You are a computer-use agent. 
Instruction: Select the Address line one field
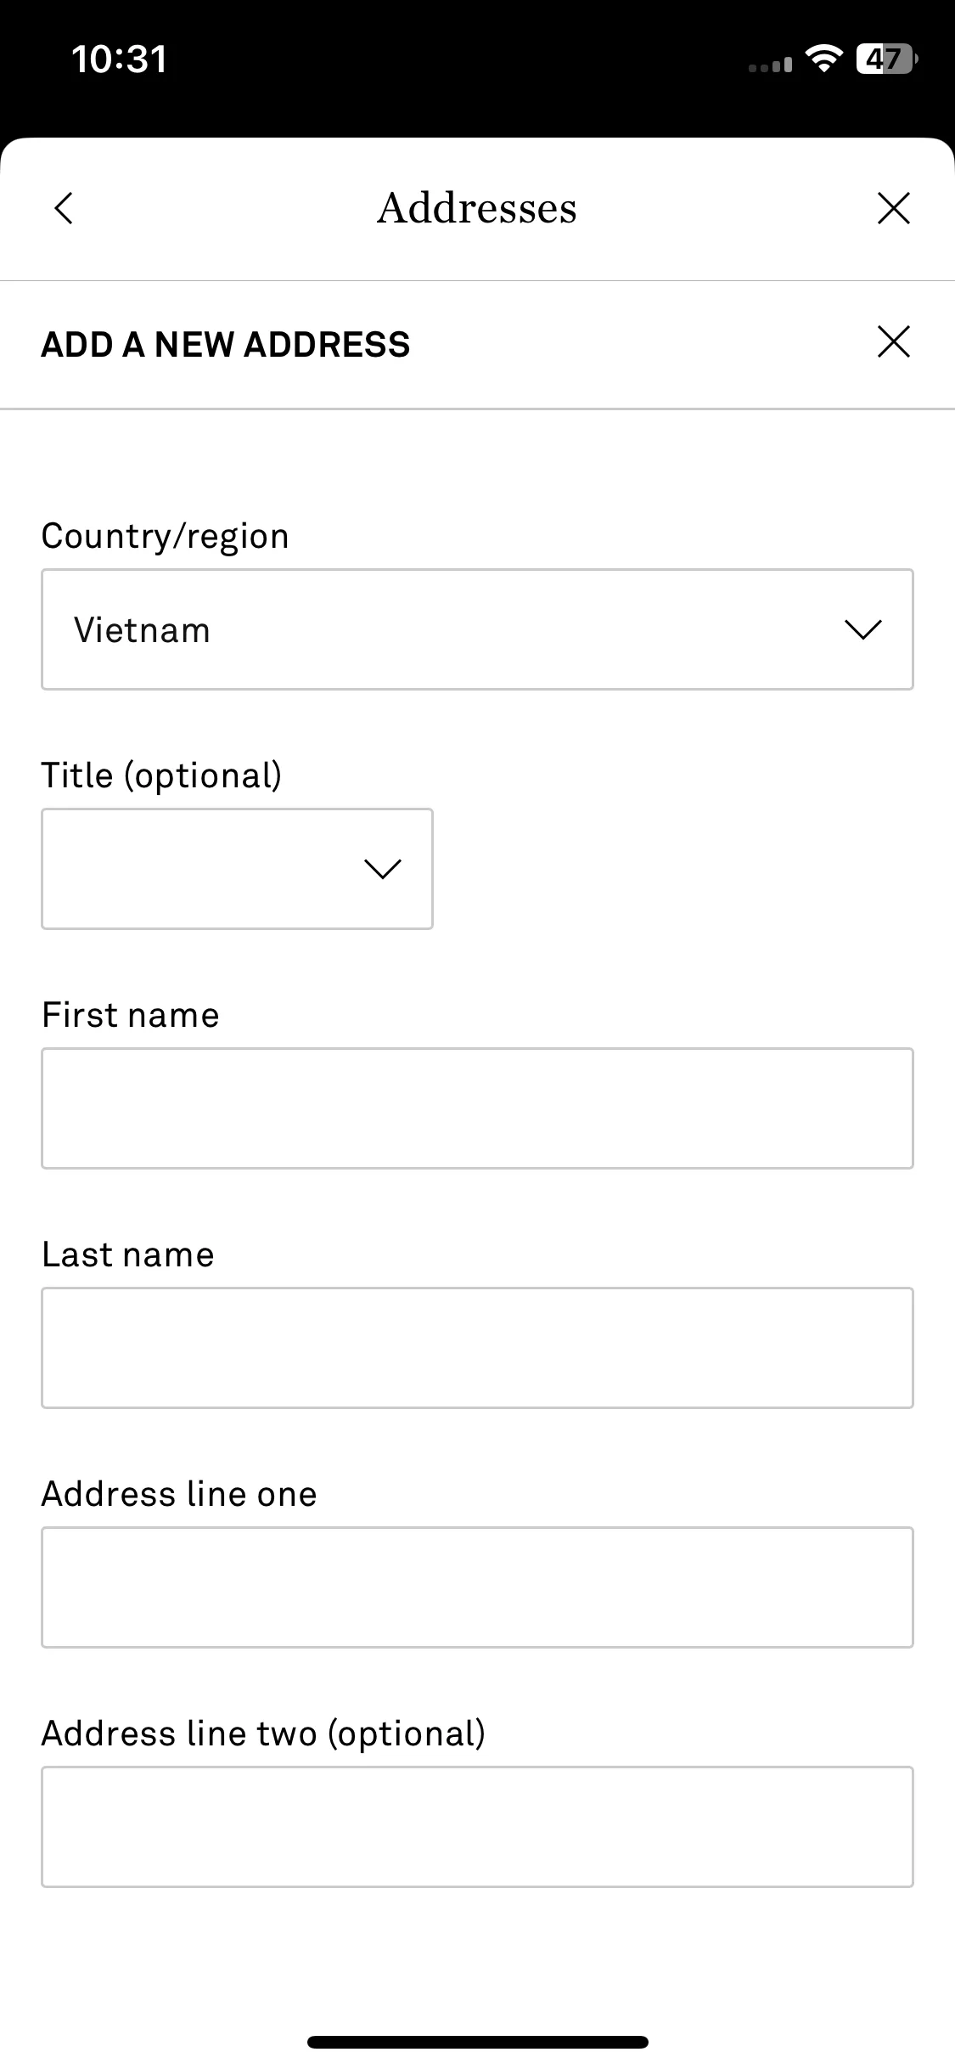tap(477, 1587)
